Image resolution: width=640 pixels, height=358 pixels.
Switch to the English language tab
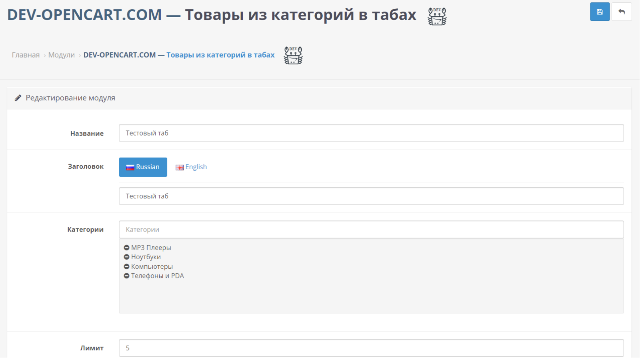click(191, 167)
